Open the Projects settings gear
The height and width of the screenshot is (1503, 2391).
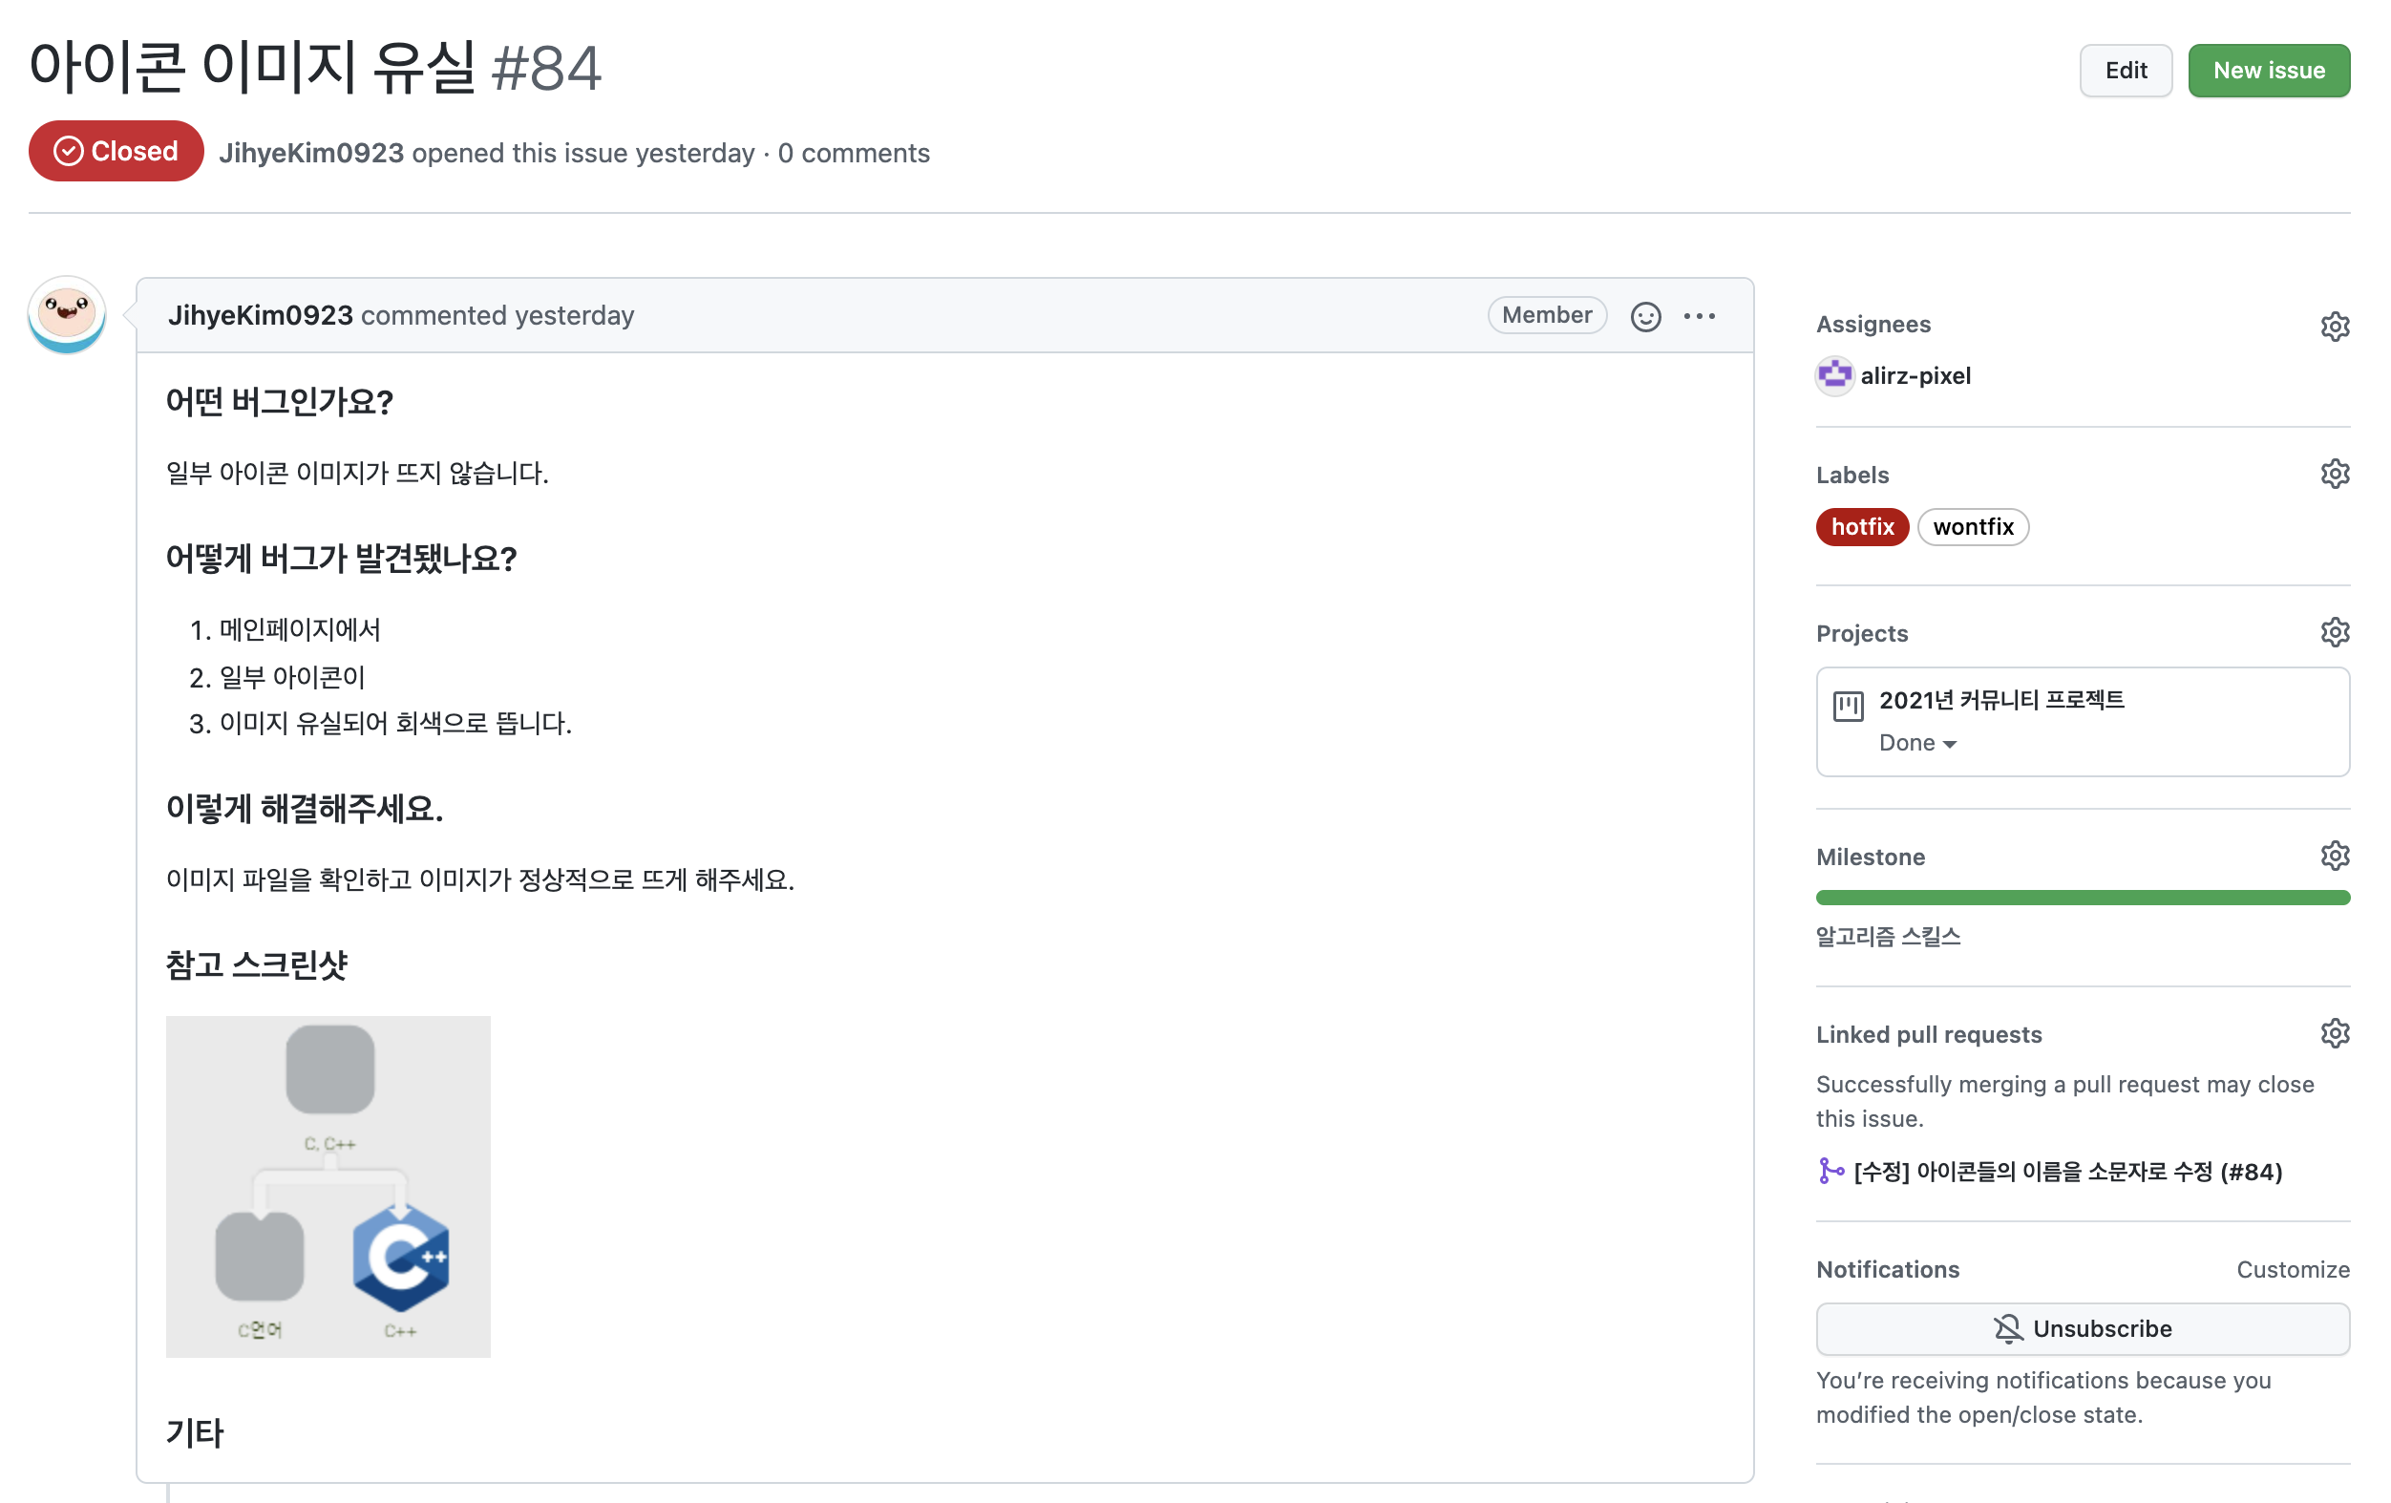point(2335,632)
